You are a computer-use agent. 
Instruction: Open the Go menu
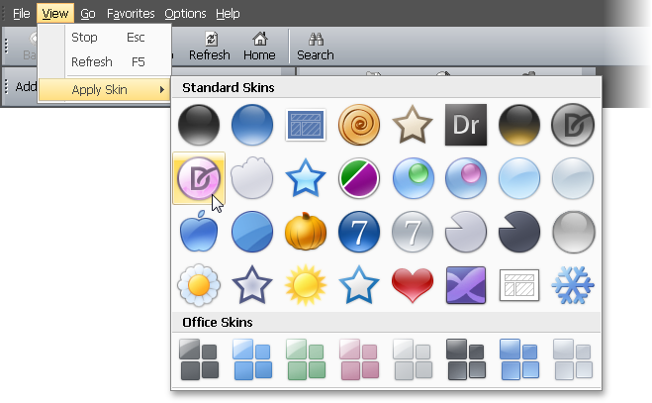(88, 14)
